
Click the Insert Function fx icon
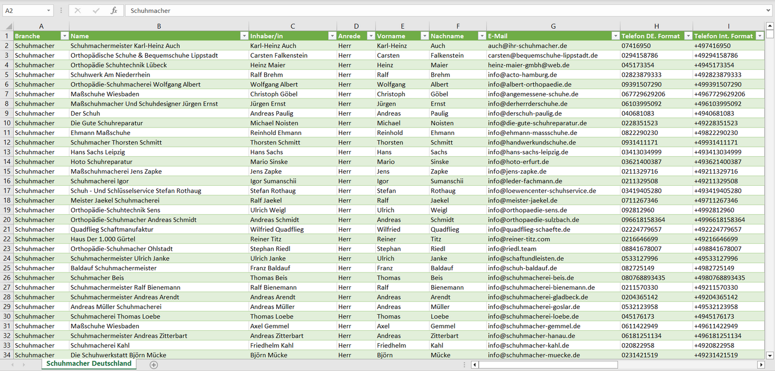click(x=114, y=11)
